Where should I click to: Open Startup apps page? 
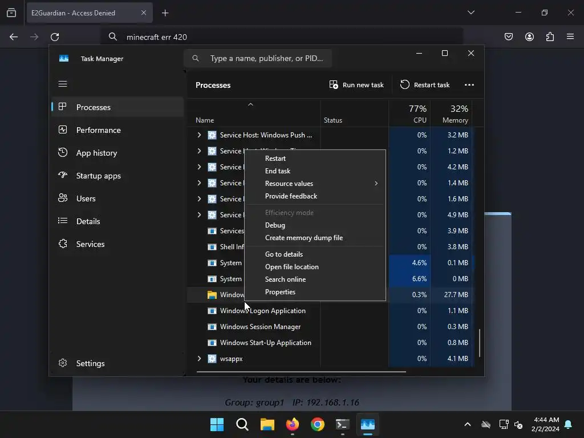point(117,176)
